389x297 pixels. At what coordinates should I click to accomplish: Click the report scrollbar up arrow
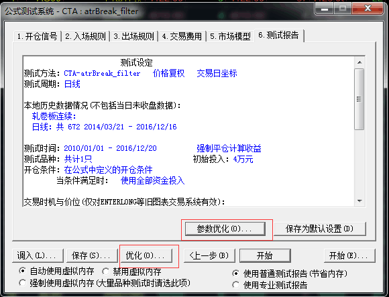[359, 62]
